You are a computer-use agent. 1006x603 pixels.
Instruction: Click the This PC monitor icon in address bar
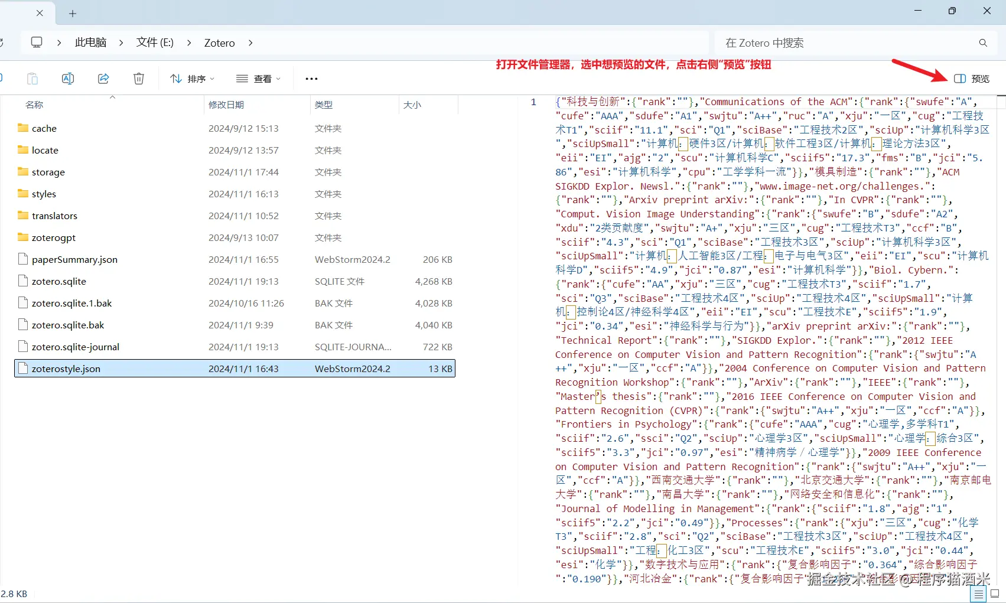(37, 43)
